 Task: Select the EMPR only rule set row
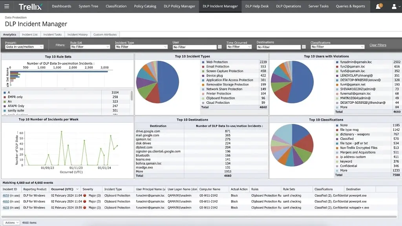point(66,97)
